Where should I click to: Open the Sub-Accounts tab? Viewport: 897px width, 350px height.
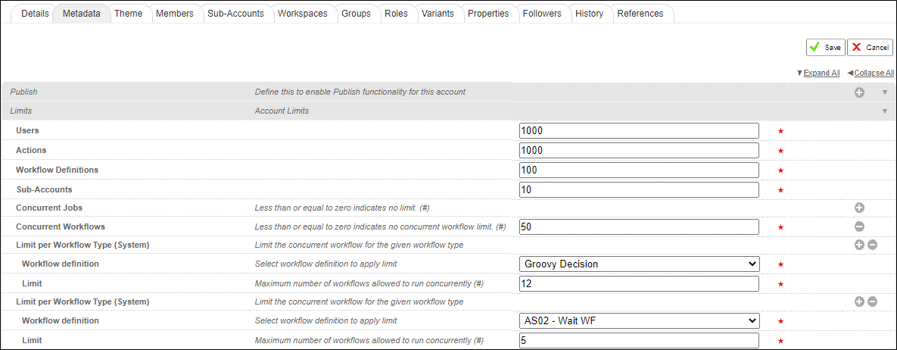(x=235, y=14)
